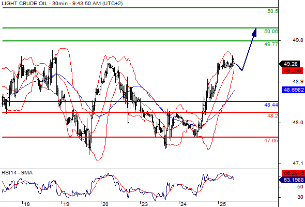Select date marker 20 on time axis
305x207 pixels.
(x=105, y=204)
